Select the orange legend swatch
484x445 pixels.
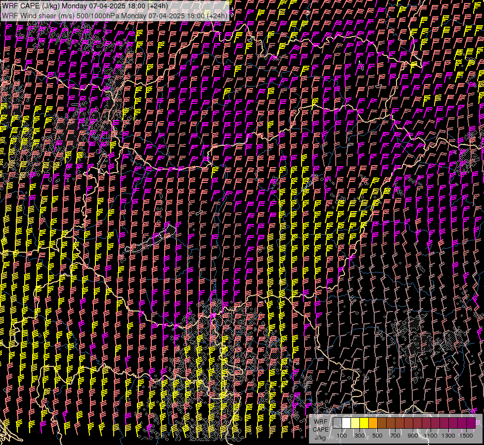tap(373, 423)
